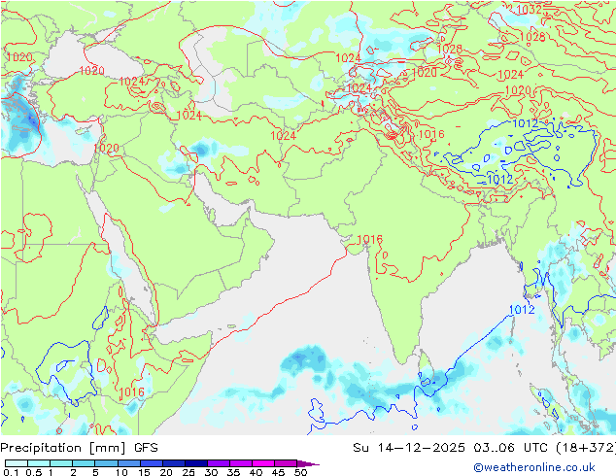Click the legend value '30'
Viewport: 616px width, 476px height.
pyautogui.click(x=211, y=472)
